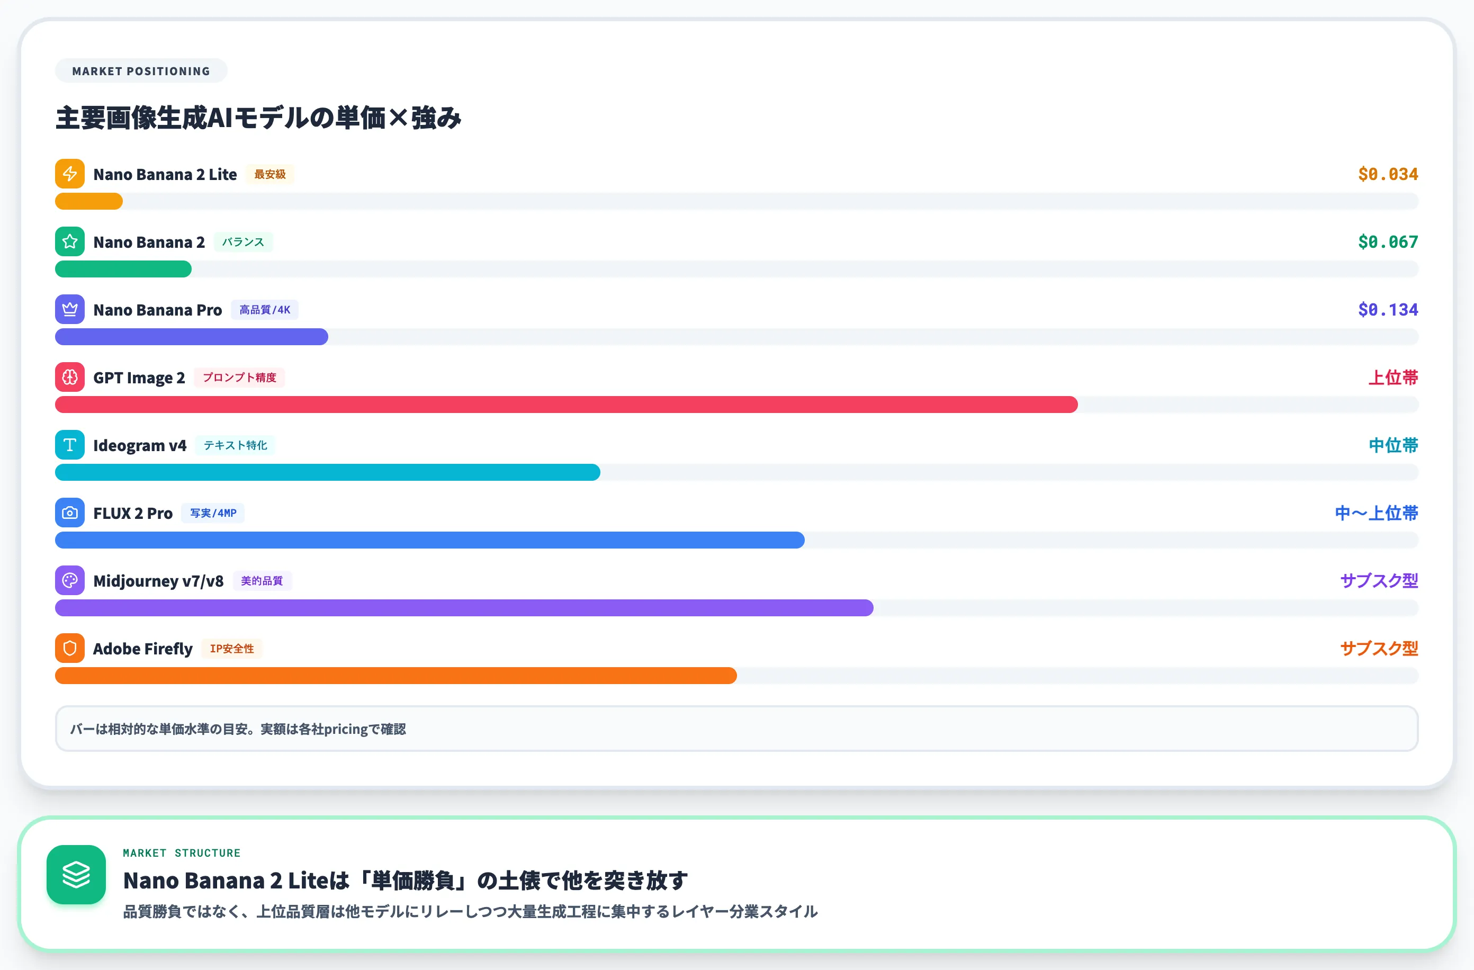The width and height of the screenshot is (1474, 970).
Task: Click the プロンプト精度 tag
Action: (240, 378)
